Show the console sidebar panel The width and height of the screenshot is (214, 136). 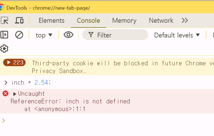click(4, 35)
